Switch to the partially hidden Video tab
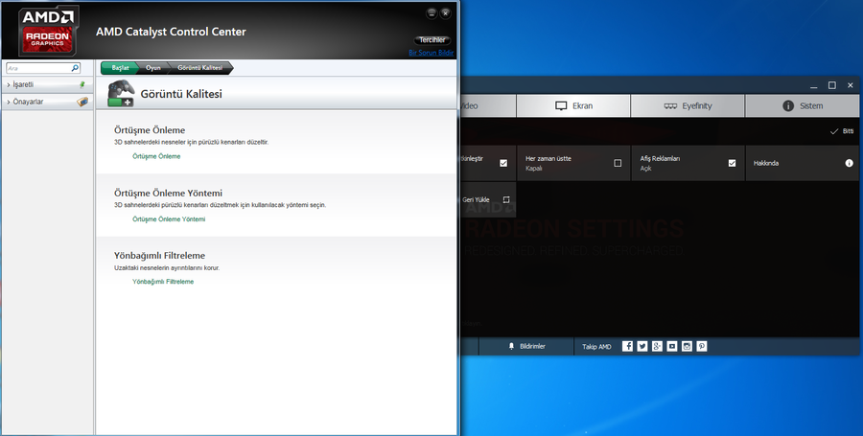This screenshot has width=863, height=436. pos(488,106)
